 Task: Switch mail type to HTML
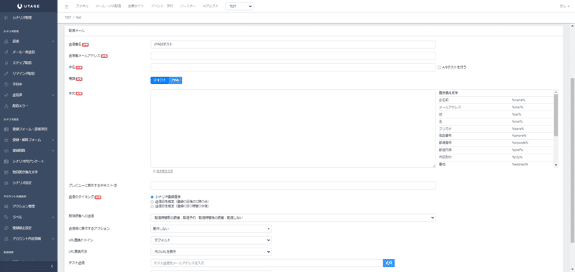pyautogui.click(x=175, y=80)
